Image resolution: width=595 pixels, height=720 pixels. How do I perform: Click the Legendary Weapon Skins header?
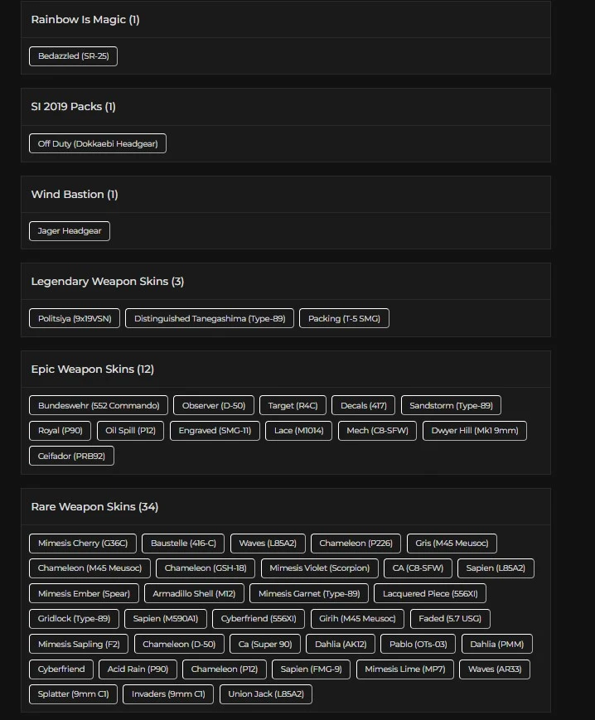click(x=286, y=282)
